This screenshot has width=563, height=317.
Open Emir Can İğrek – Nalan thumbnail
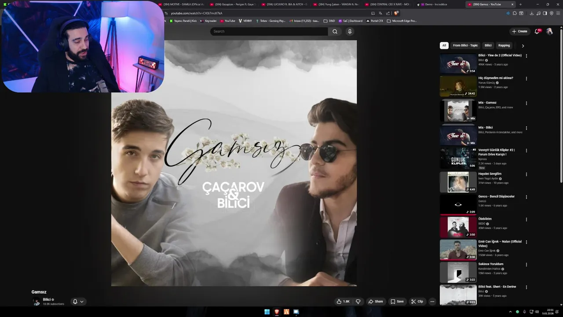[x=458, y=250]
